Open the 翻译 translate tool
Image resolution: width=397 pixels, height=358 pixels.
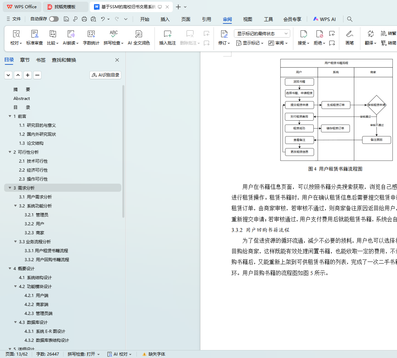coord(370,37)
